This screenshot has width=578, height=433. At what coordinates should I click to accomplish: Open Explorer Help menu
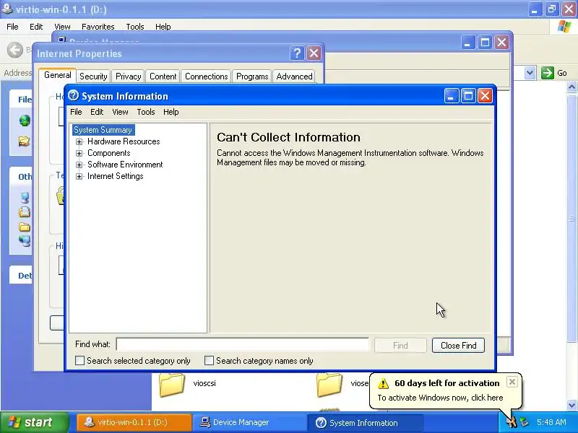(x=163, y=27)
